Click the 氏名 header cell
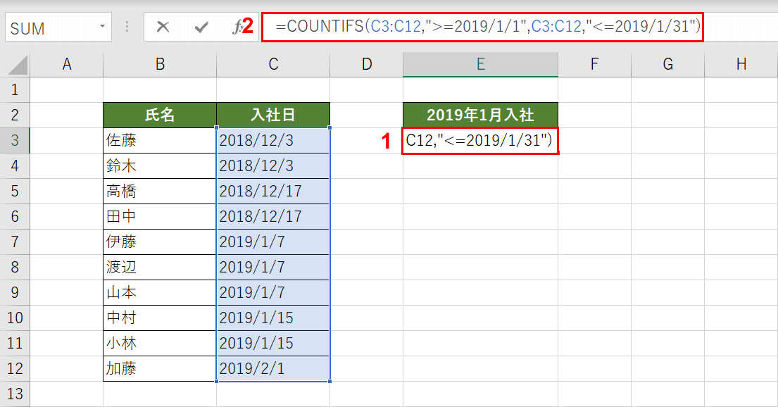 click(x=160, y=115)
